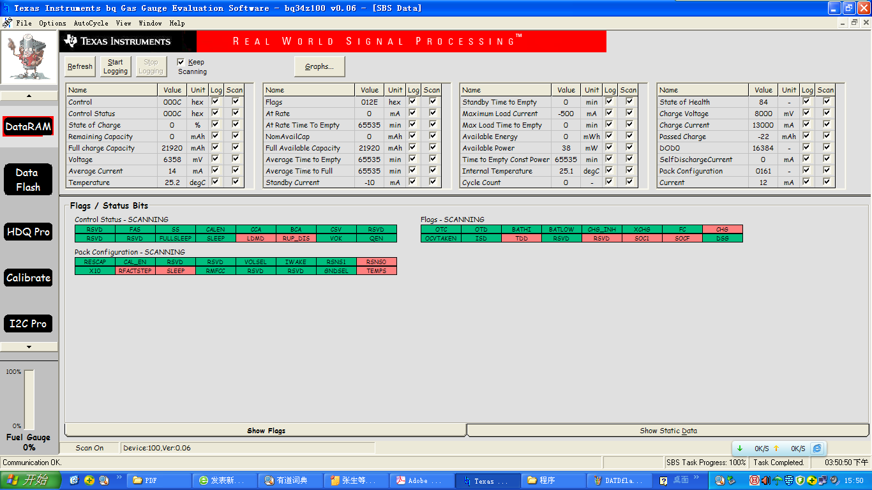Open the SBS document icon beside File
The image size is (872, 490).
(x=7, y=23)
